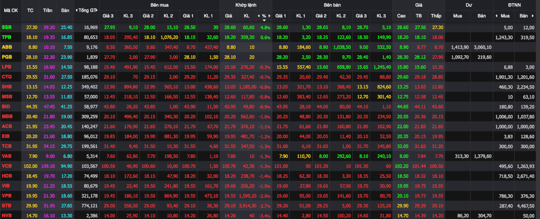The image size is (540, 219).
Task: Click the Giá high/low group header
Action: coord(419,5)
